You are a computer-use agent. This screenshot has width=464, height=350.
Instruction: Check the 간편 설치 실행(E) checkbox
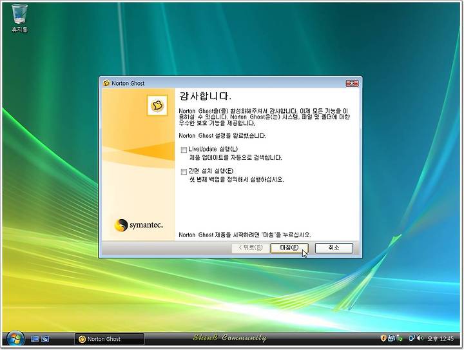[184, 171]
